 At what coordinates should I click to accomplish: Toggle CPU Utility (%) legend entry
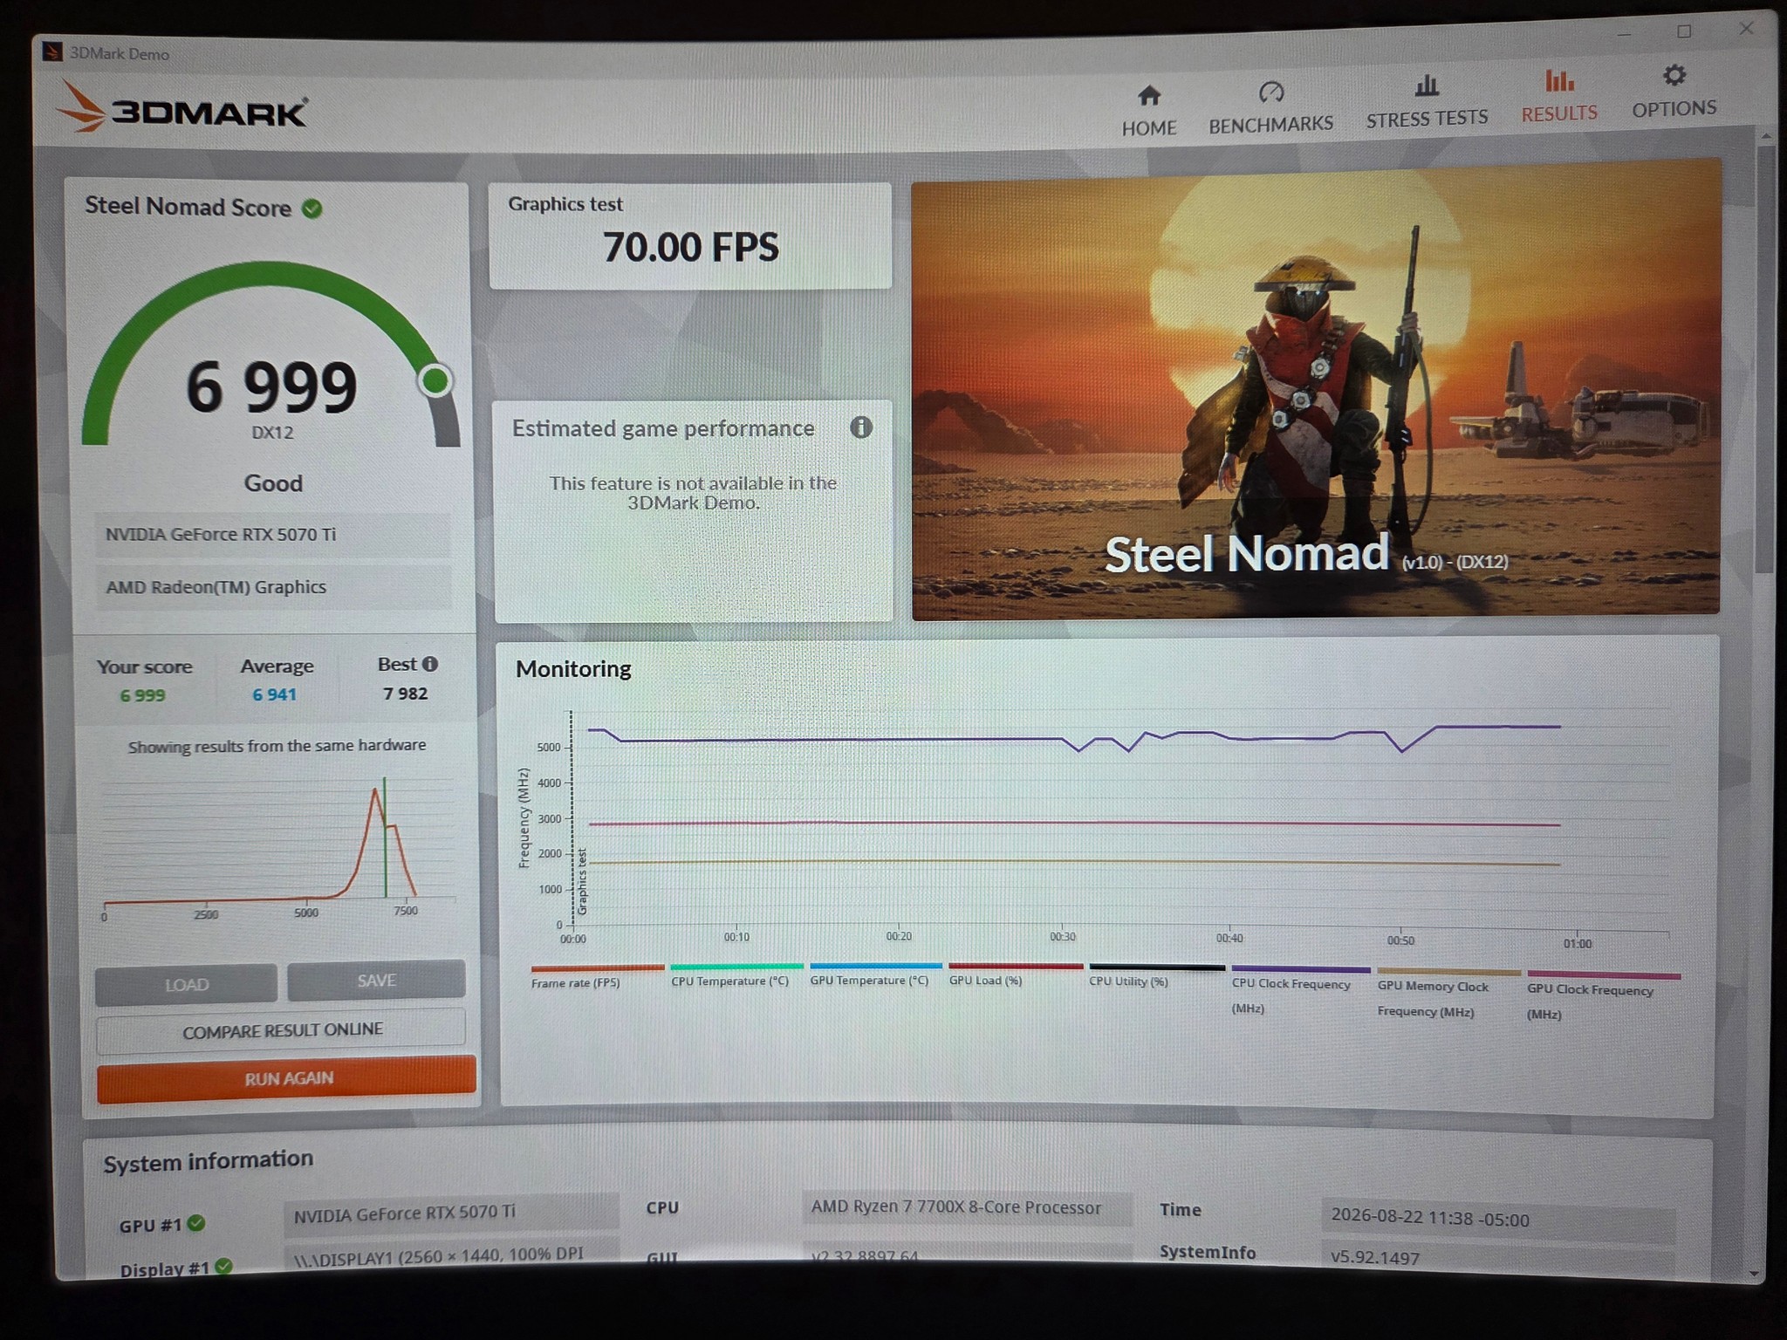tap(1156, 976)
